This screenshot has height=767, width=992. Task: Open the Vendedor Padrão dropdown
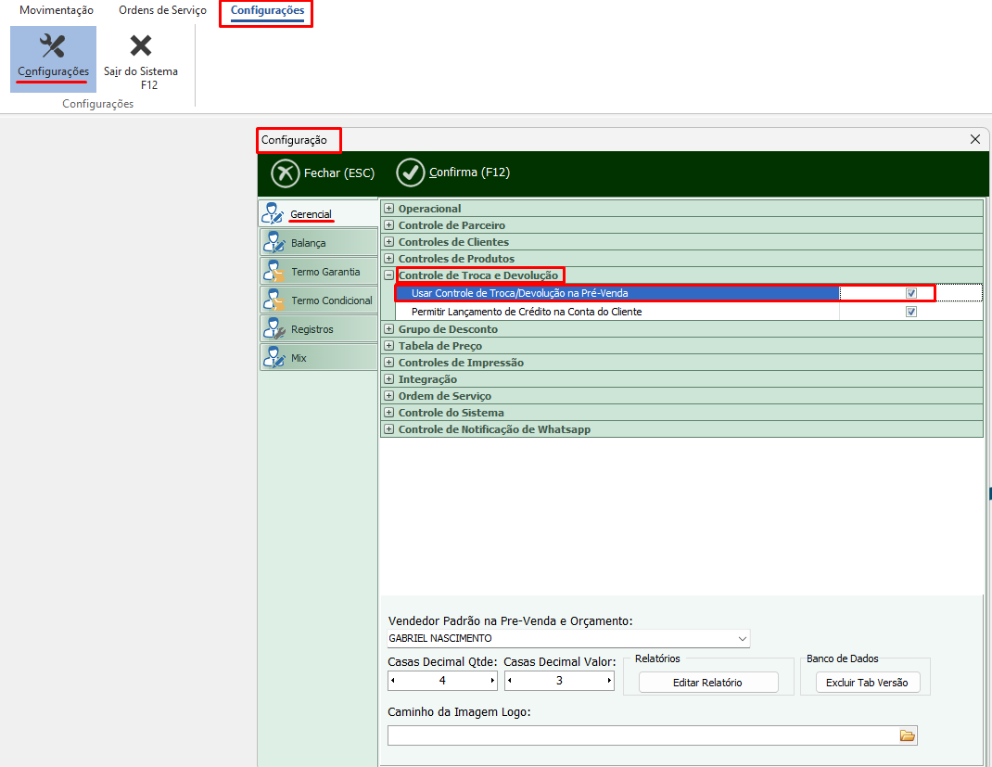tap(742, 639)
